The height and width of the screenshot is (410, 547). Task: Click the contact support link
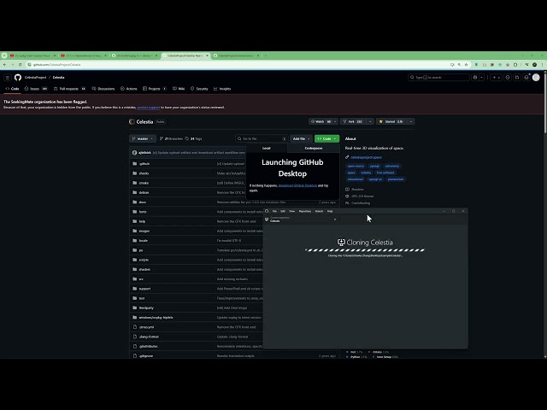(x=148, y=108)
